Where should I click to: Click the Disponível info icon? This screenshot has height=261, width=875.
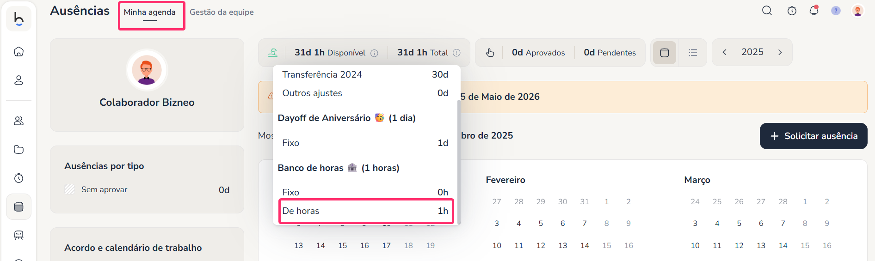pyautogui.click(x=375, y=53)
